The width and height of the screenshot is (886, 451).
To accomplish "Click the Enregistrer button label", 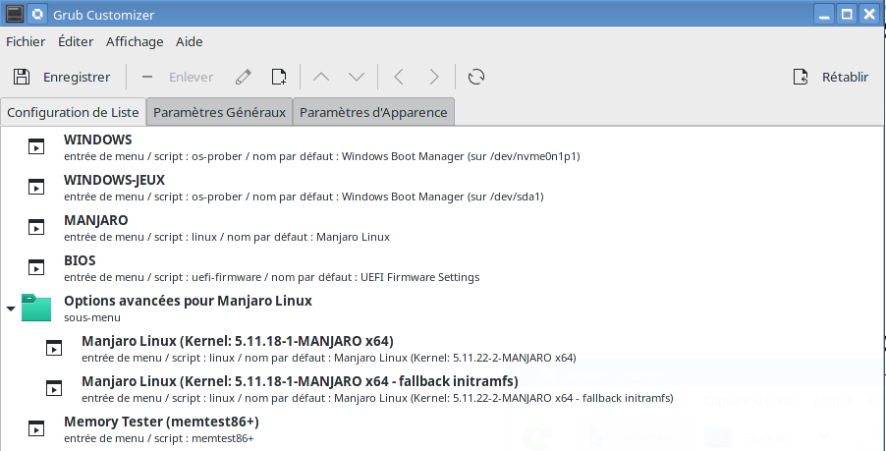I will pos(77,77).
